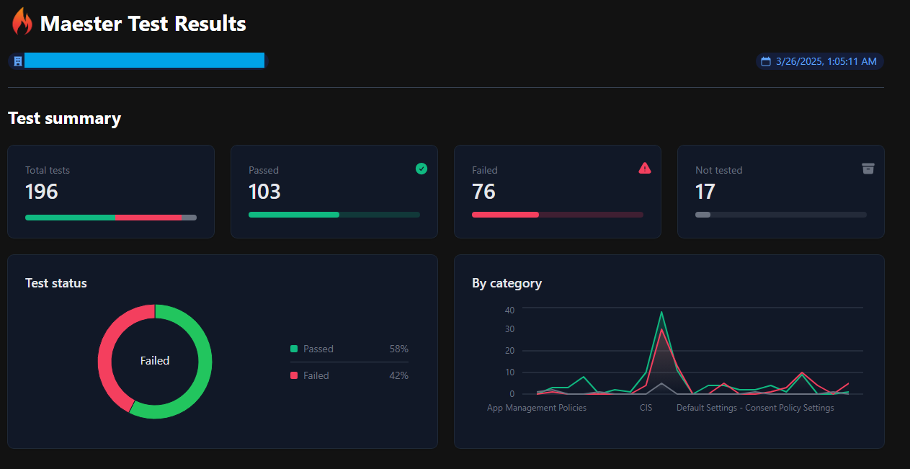Select the Total tests summary card

(x=110, y=191)
